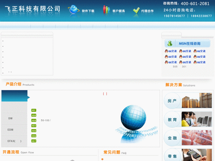This screenshot has height=161, width=215.
Task: Click the number 505 below QQ links
Action: pyautogui.click(x=175, y=66)
